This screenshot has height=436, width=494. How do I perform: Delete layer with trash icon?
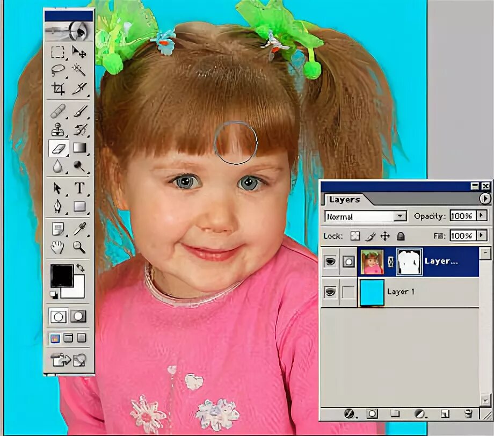(x=468, y=413)
